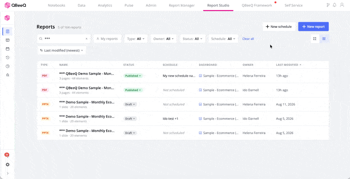Open the Status filter dropdown

click(x=192, y=39)
